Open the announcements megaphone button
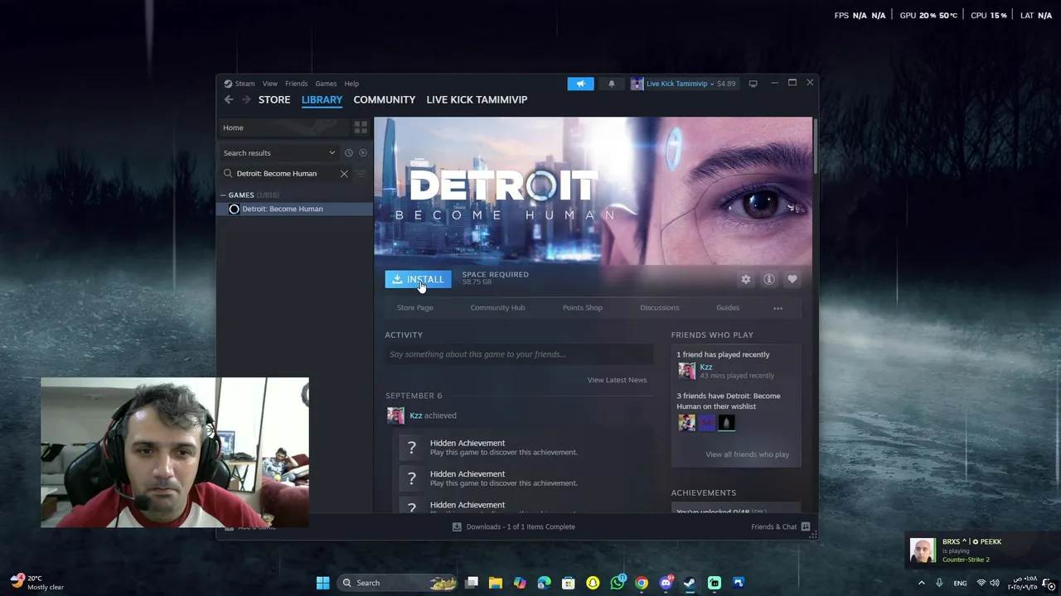The height and width of the screenshot is (596, 1061). tap(580, 84)
